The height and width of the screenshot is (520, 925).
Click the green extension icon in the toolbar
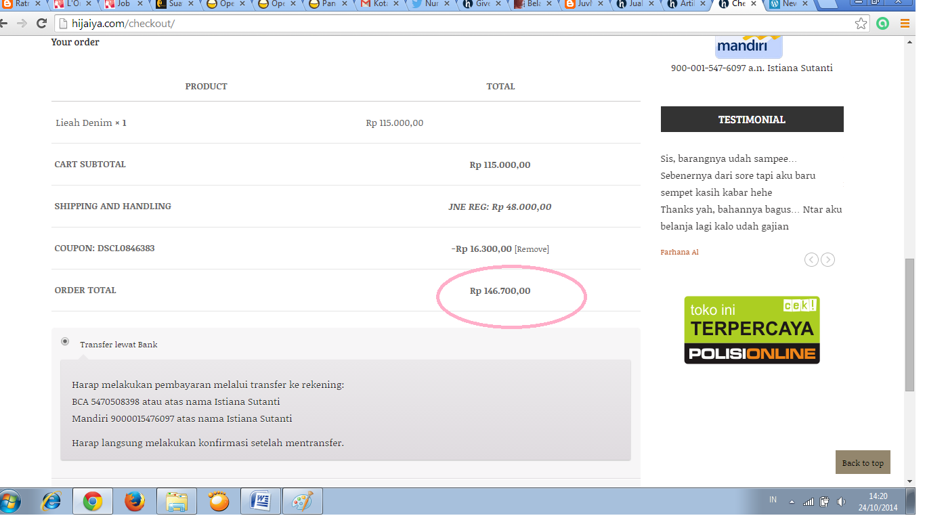(x=882, y=24)
